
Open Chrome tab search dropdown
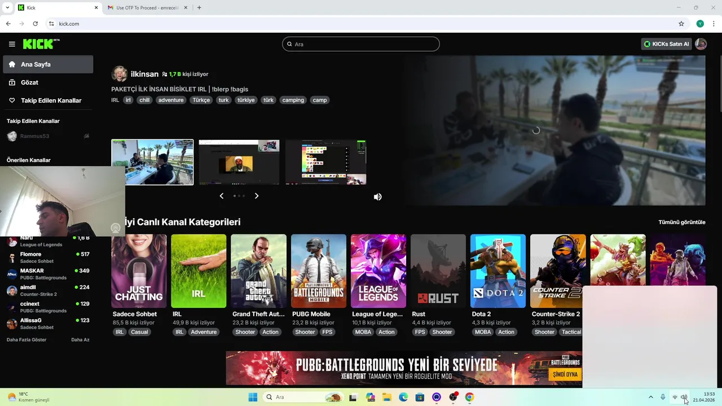click(7, 8)
